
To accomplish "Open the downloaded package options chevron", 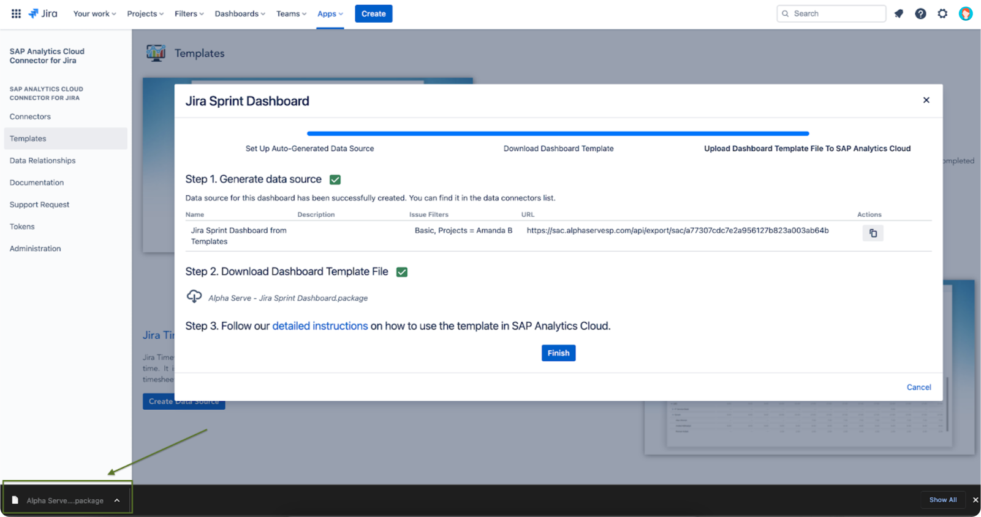I will click(x=117, y=500).
